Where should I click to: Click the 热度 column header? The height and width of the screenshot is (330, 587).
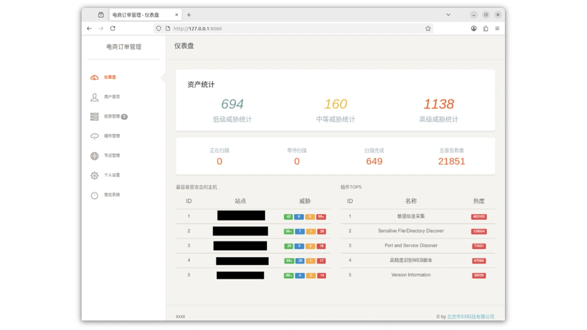click(x=479, y=201)
